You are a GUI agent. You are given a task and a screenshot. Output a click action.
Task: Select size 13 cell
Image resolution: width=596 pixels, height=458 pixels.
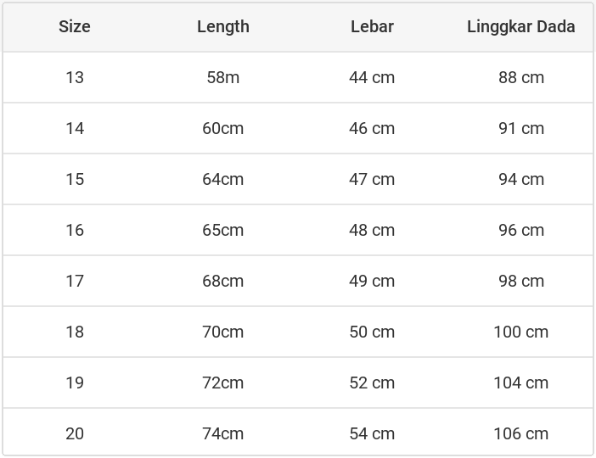coord(75,77)
